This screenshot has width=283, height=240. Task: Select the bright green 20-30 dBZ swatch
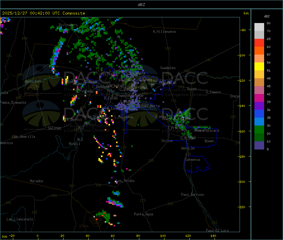point(259,129)
